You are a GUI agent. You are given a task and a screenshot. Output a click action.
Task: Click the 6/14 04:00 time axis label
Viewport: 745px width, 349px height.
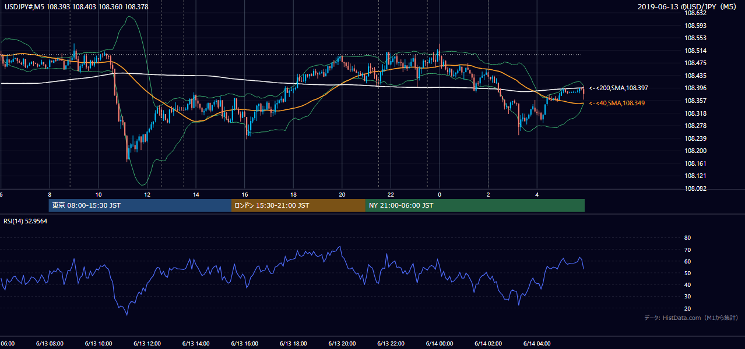[537, 343]
